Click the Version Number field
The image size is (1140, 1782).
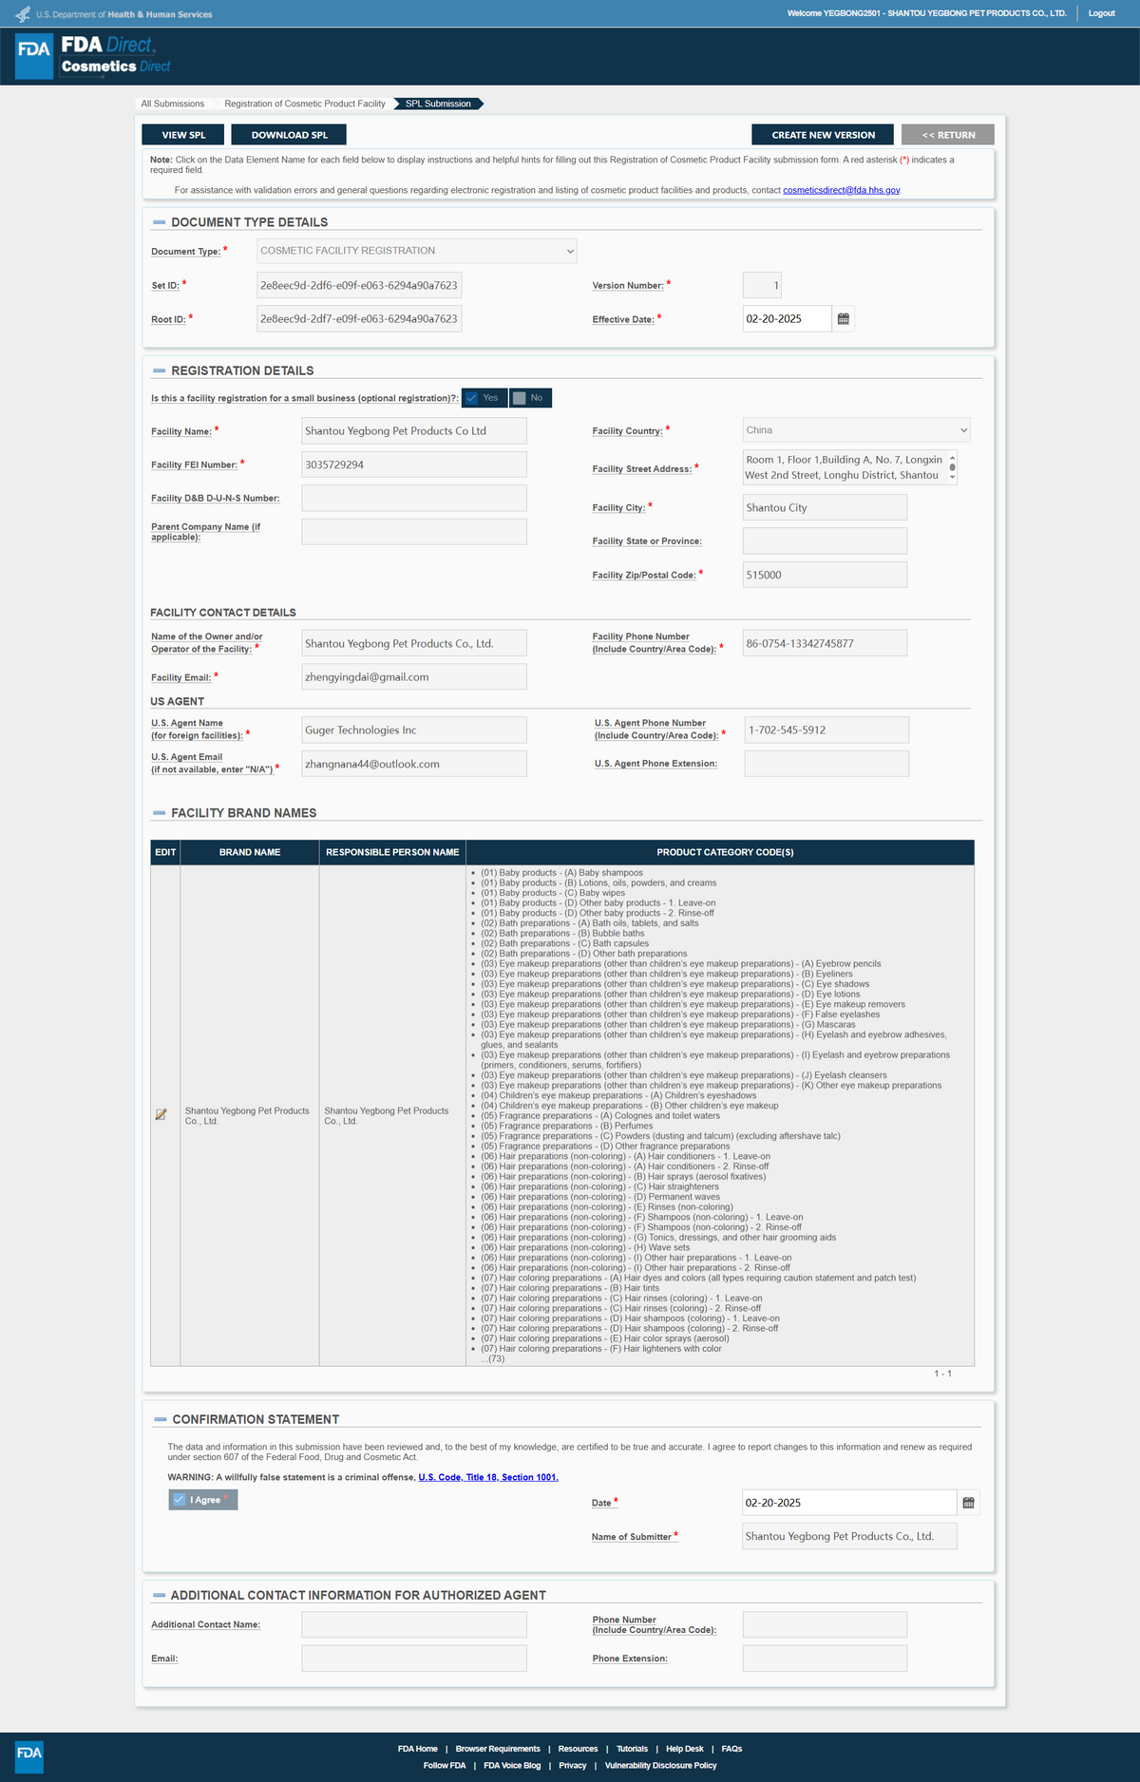point(762,285)
